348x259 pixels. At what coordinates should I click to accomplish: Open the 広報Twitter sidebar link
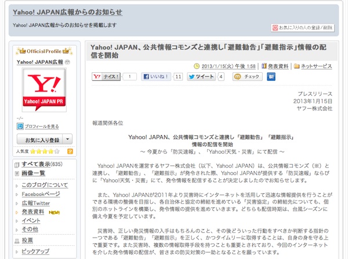coord(36,203)
